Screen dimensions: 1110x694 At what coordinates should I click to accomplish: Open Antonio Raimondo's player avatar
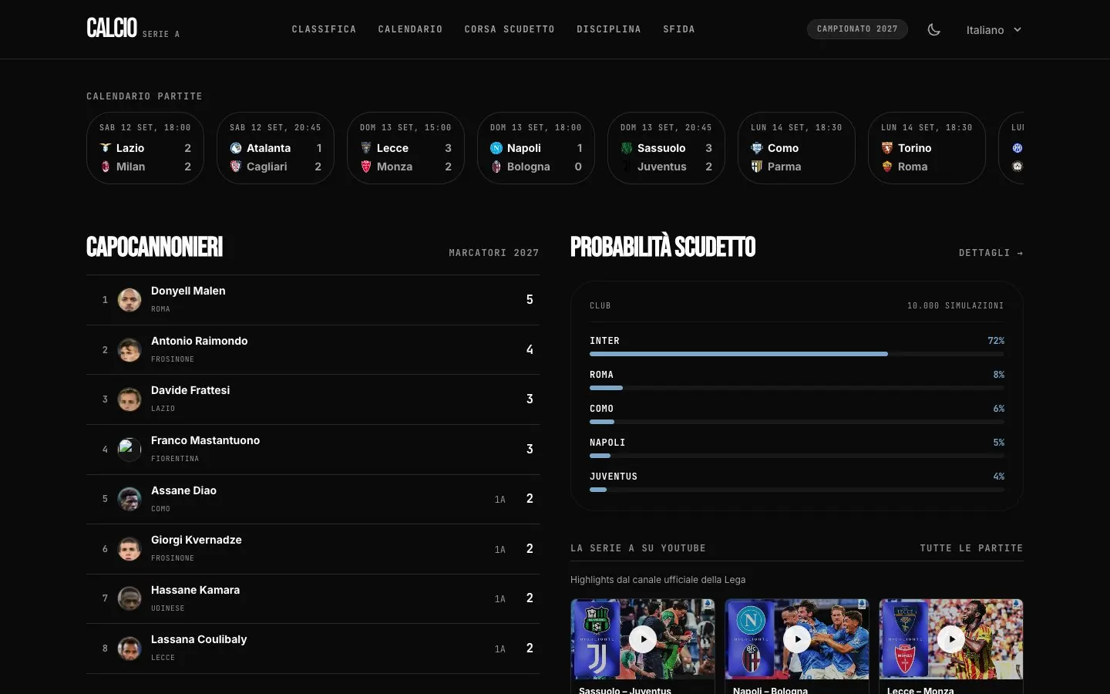click(x=129, y=350)
